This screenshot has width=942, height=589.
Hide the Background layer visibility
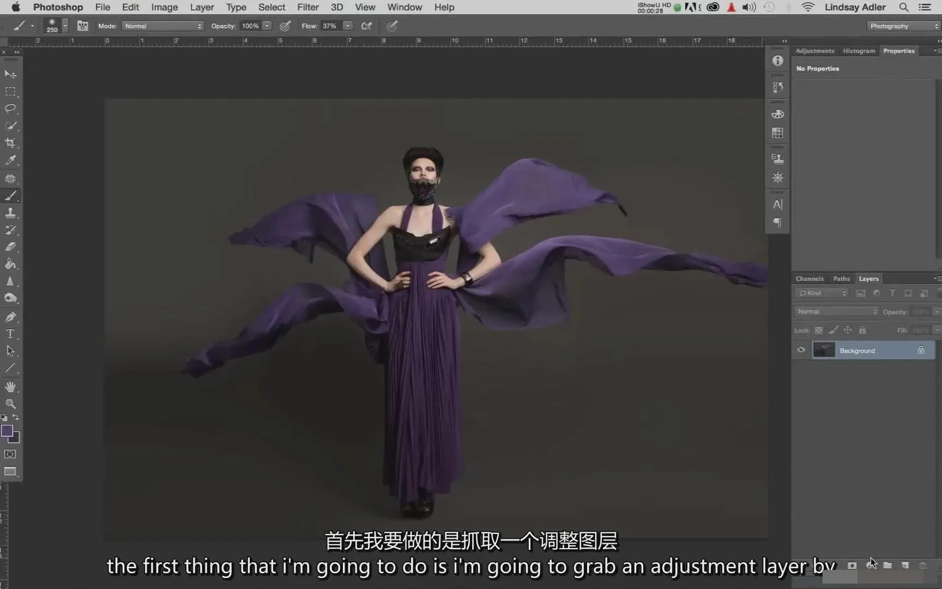(801, 350)
